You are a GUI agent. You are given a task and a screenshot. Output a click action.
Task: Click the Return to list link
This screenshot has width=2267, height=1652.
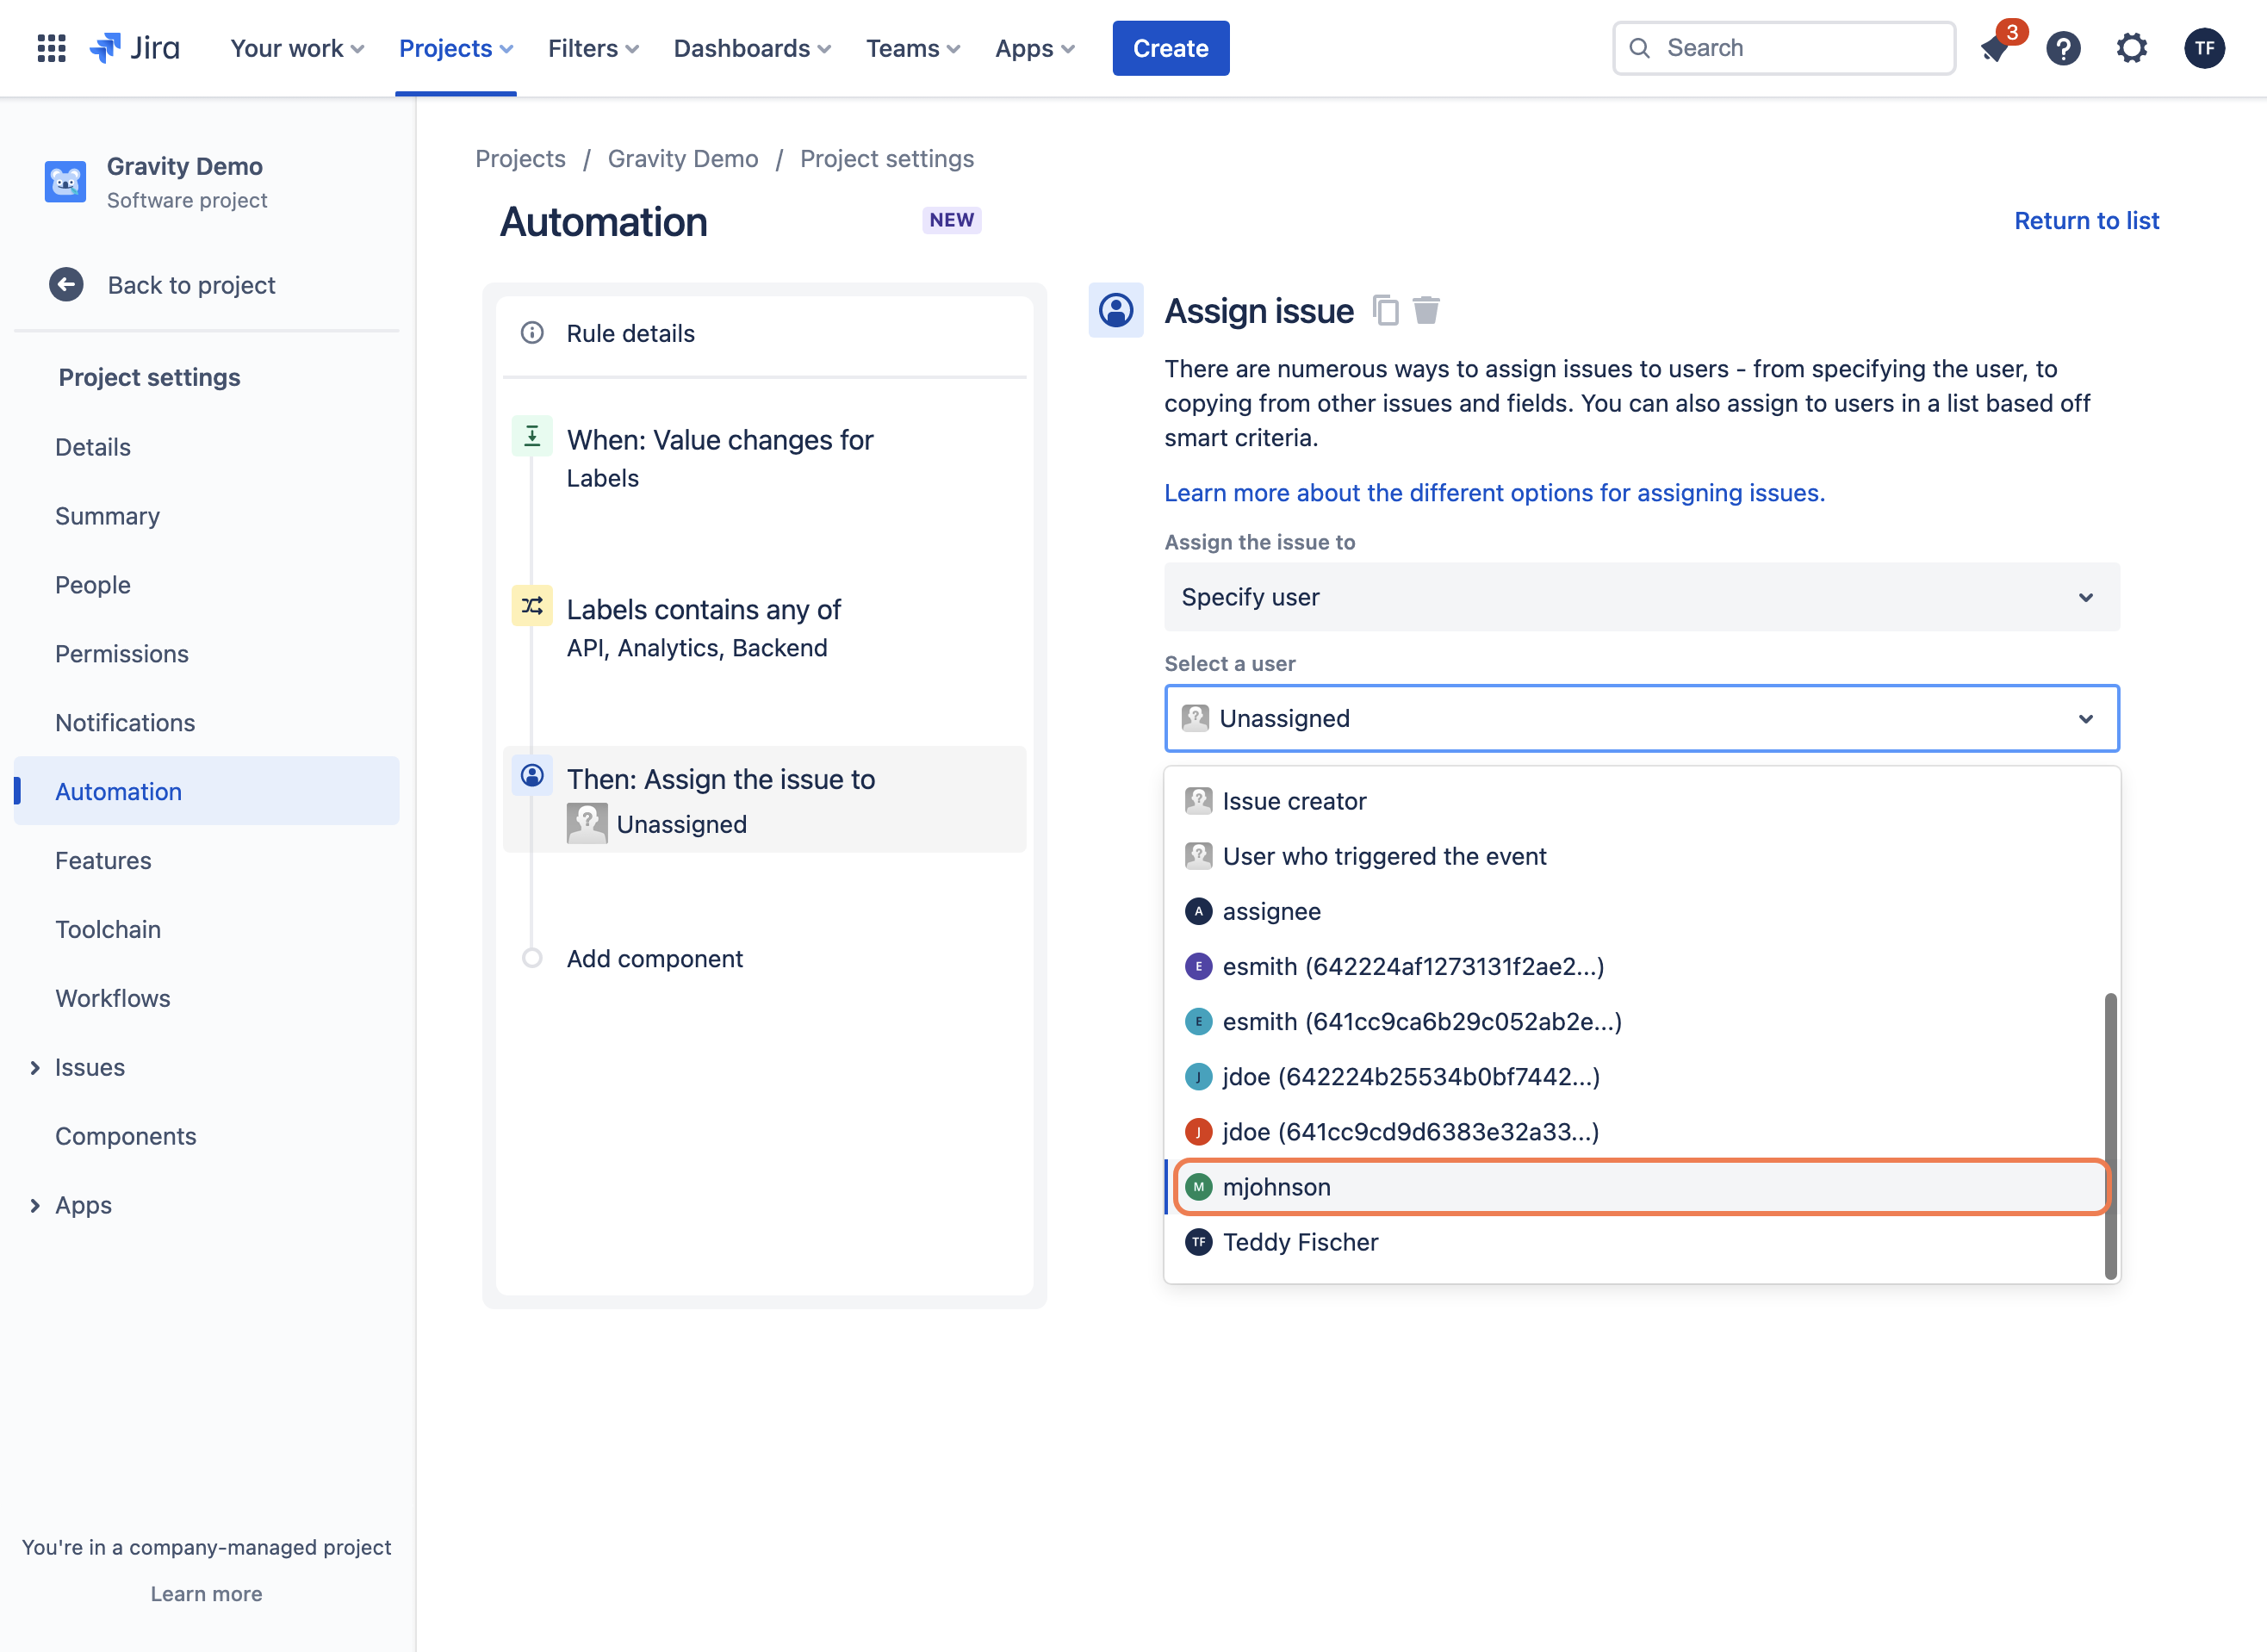[2086, 220]
